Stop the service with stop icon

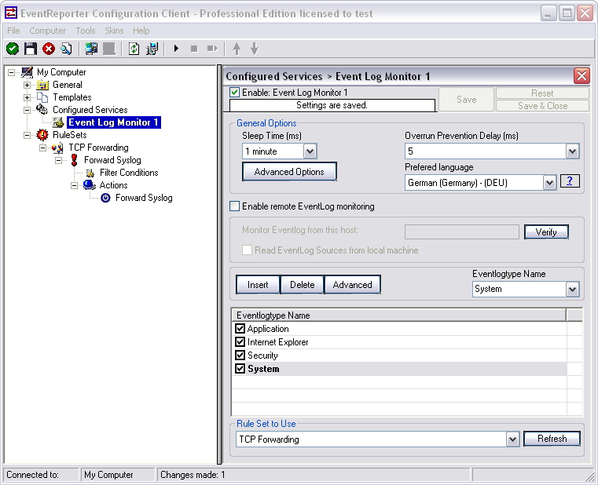click(194, 49)
